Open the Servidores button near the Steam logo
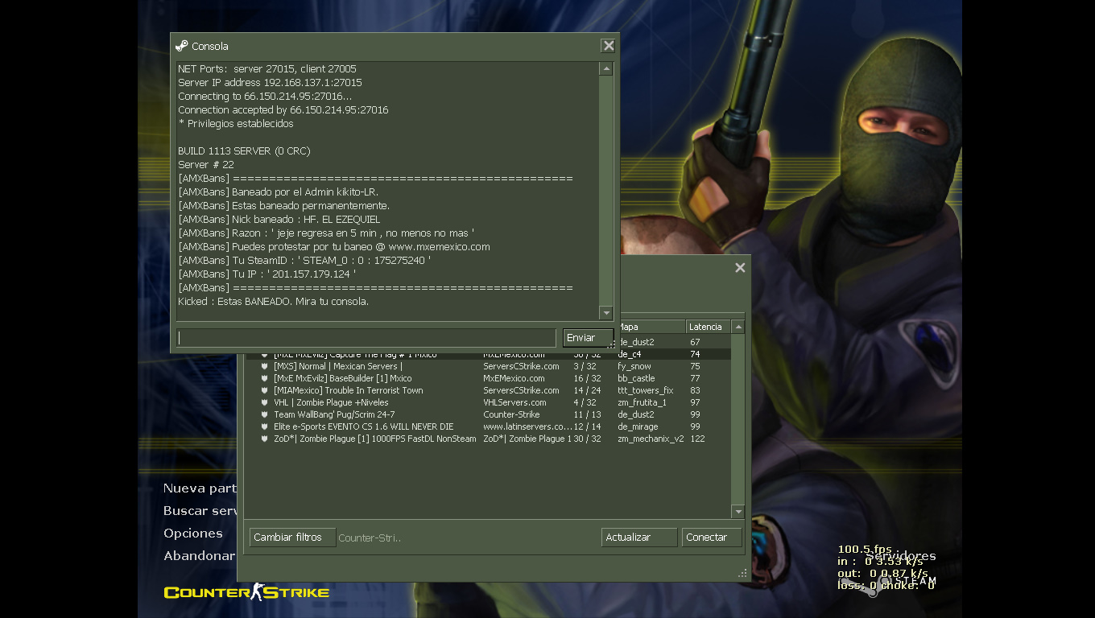The image size is (1095, 618). tap(901, 556)
